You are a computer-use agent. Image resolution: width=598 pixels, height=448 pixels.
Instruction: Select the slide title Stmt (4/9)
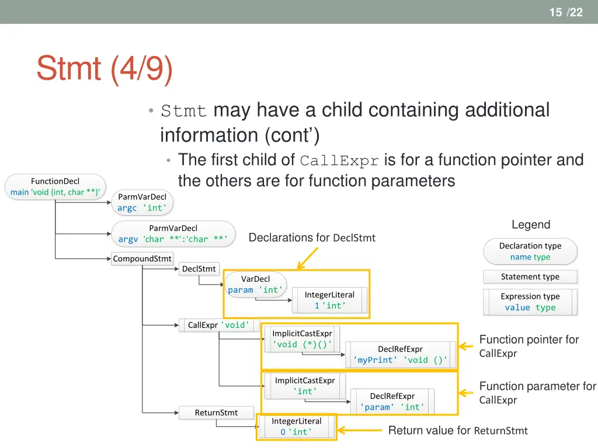[105, 69]
